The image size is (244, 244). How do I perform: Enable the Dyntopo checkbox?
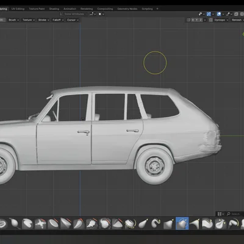click(x=211, y=20)
